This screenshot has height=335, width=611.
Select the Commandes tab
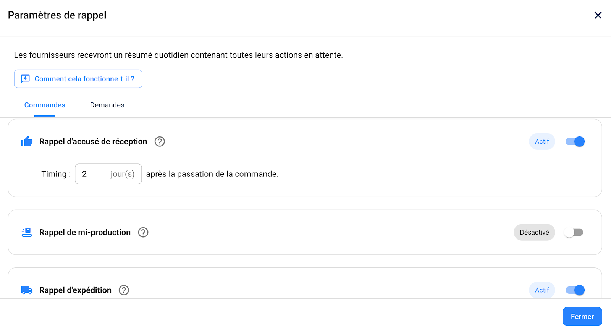coord(44,105)
